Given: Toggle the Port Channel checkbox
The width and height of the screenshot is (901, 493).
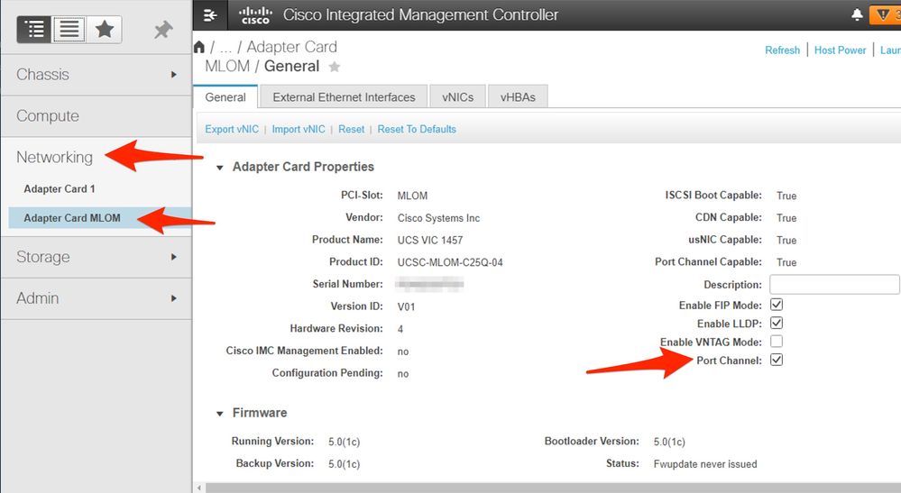Looking at the screenshot, I should 777,360.
